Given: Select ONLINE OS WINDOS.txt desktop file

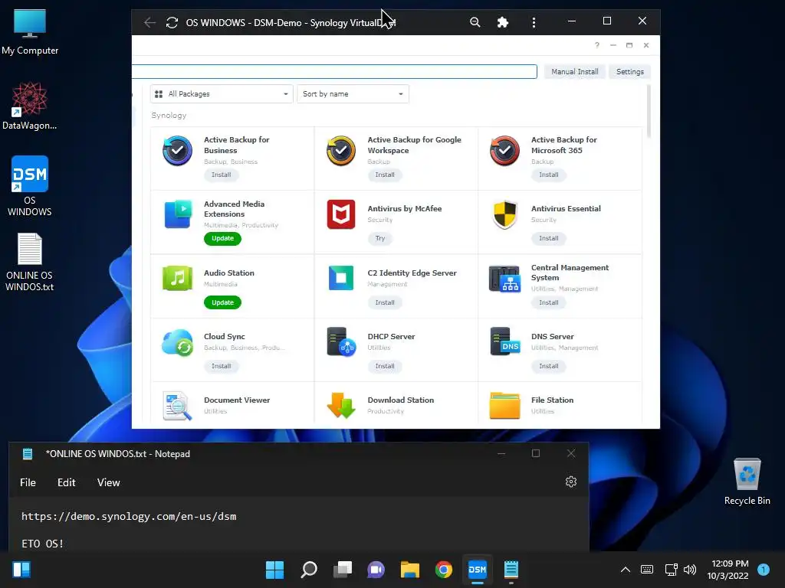Looking at the screenshot, I should coord(30,262).
